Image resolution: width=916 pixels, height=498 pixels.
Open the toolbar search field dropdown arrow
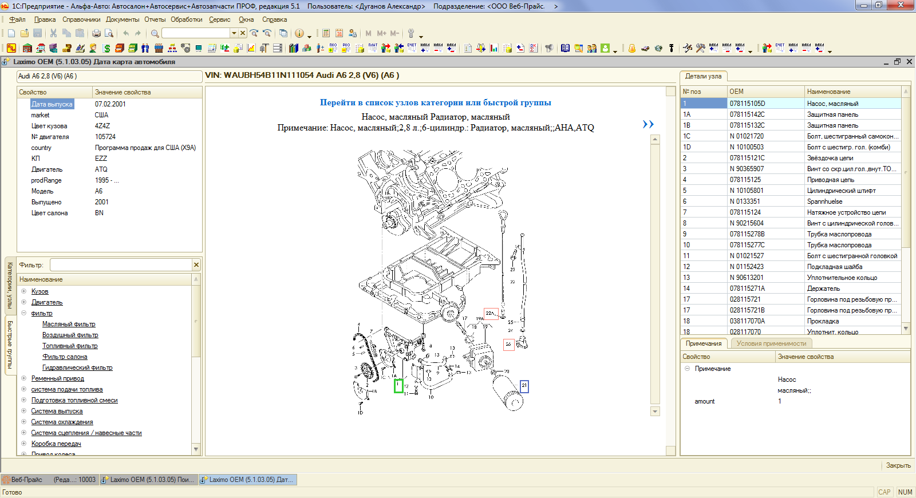pyautogui.click(x=234, y=33)
